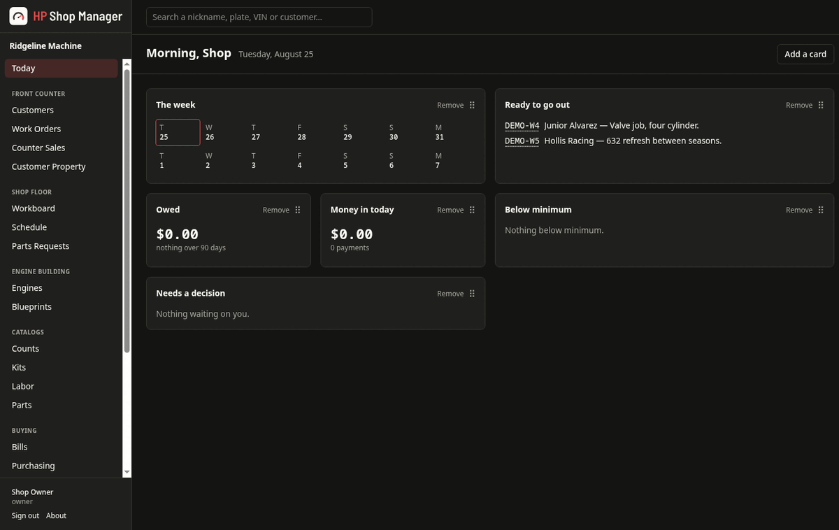Image resolution: width=839 pixels, height=530 pixels.
Task: Select Tuesday 25 in The week calendar
Action: point(178,132)
